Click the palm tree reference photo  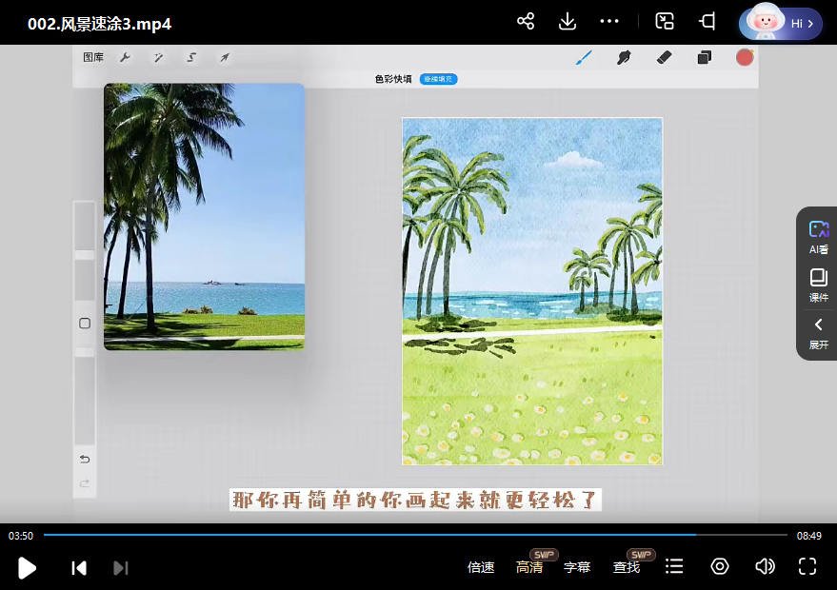[204, 216]
